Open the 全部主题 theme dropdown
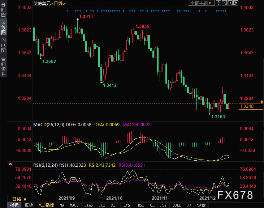This screenshot has width=264, height=208. (202, 3)
